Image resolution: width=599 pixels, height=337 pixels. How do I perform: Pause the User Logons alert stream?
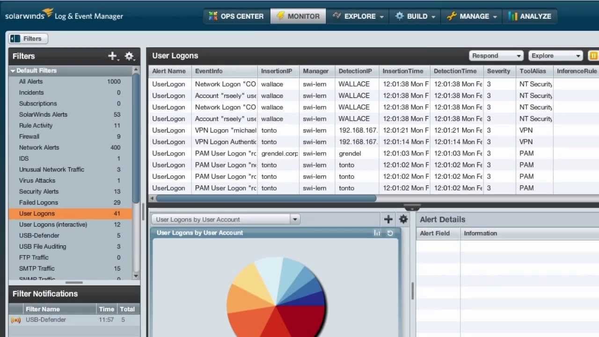point(593,56)
